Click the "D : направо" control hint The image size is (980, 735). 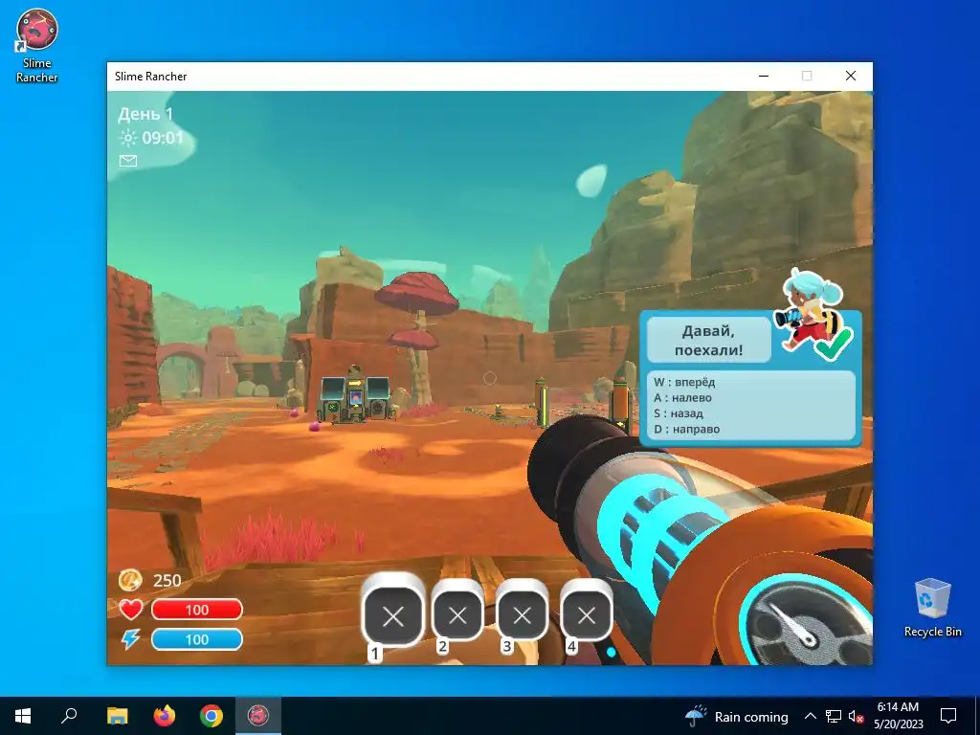point(687,429)
